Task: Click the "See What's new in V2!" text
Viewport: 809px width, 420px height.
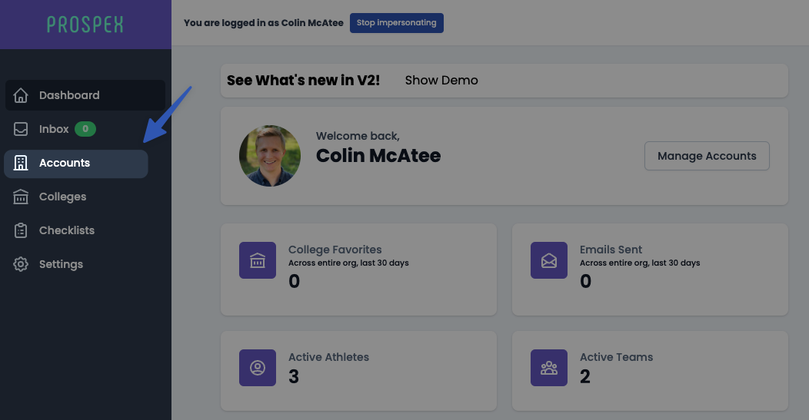Action: pyautogui.click(x=303, y=81)
